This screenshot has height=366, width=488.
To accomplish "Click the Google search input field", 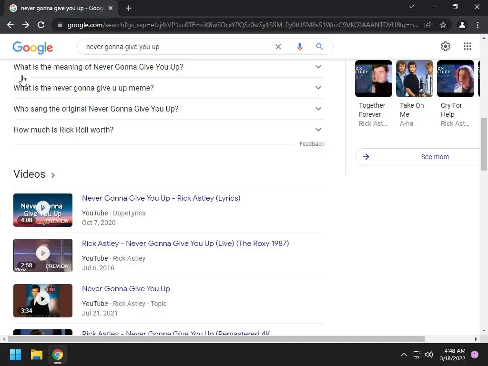I will [177, 47].
